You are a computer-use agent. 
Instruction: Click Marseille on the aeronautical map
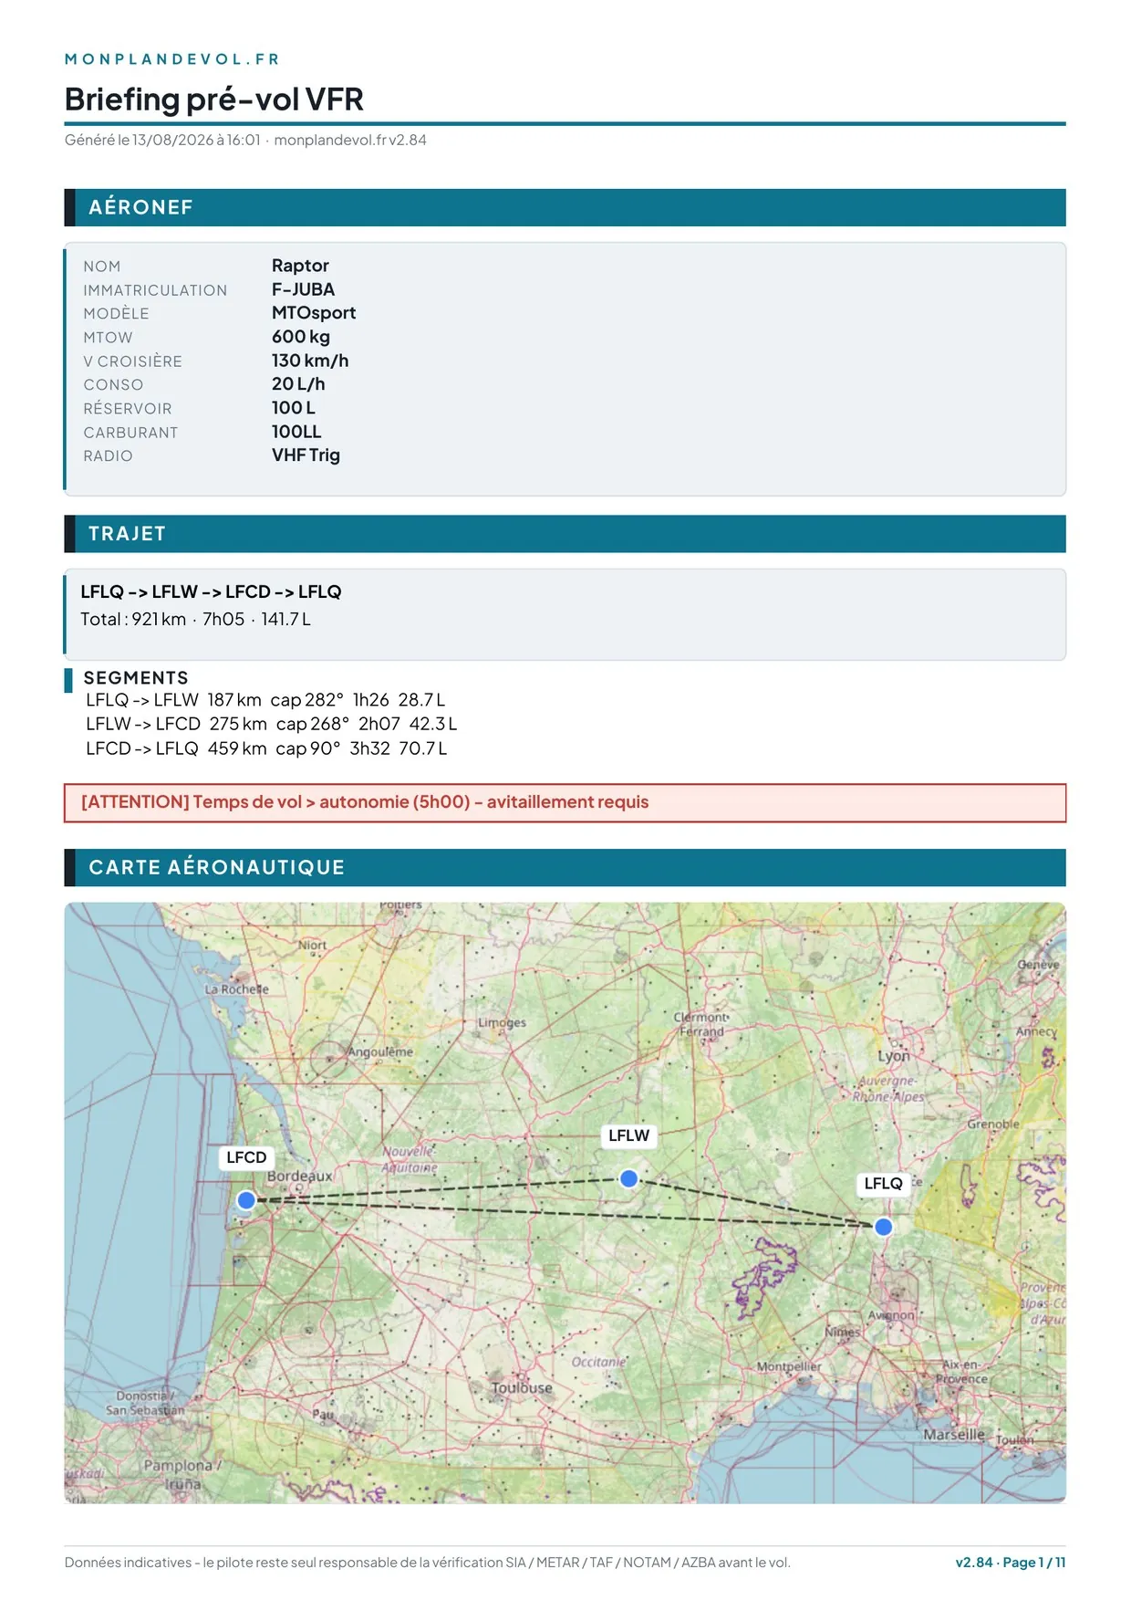[954, 1435]
